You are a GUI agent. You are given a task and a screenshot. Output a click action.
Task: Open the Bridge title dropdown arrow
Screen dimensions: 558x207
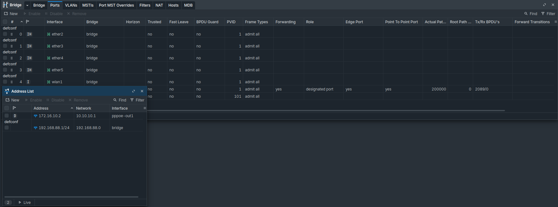click(27, 5)
